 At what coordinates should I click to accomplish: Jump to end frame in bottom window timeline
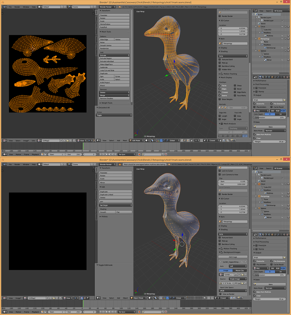[x=115, y=312]
